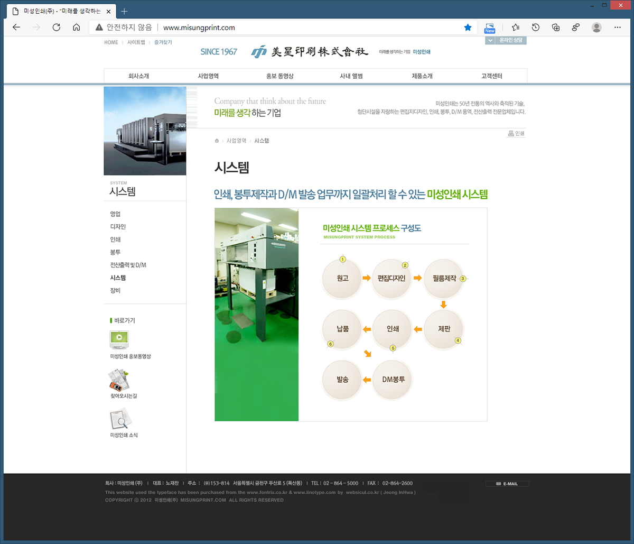Open a new browser tab
This screenshot has height=544, width=634.
click(124, 11)
